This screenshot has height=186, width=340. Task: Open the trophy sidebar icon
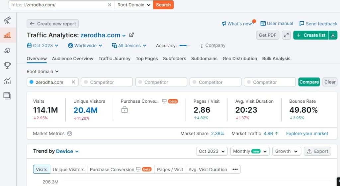[7, 65]
